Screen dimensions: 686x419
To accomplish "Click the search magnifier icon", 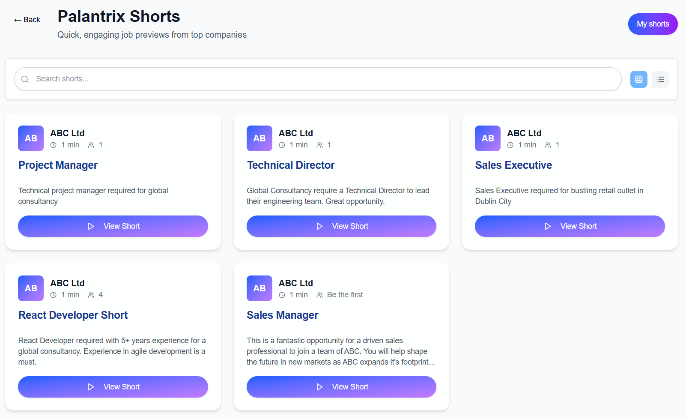I will click(25, 79).
